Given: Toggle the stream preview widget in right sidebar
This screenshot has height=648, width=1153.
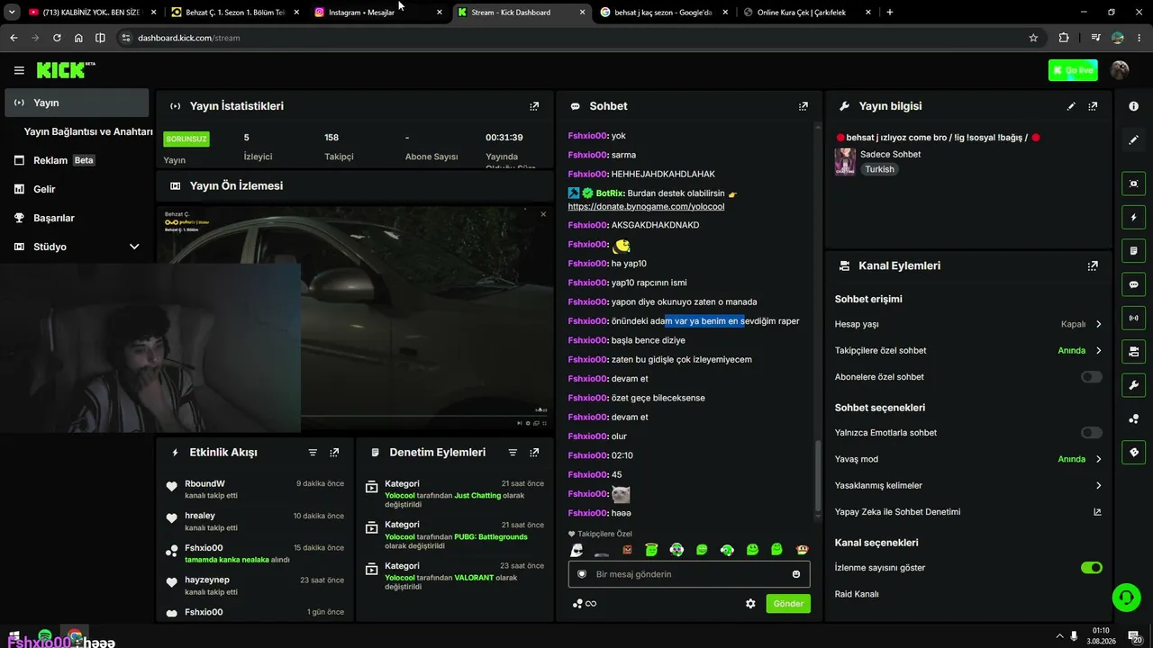Looking at the screenshot, I should [1133, 184].
